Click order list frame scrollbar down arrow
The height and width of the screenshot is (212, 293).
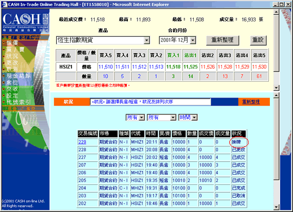276,207
